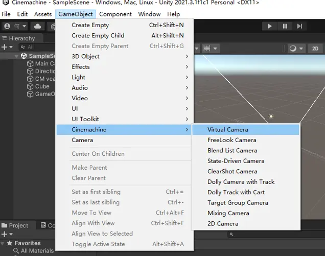
Task: Select the Directional Light cube icon
Action: click(x=30, y=72)
